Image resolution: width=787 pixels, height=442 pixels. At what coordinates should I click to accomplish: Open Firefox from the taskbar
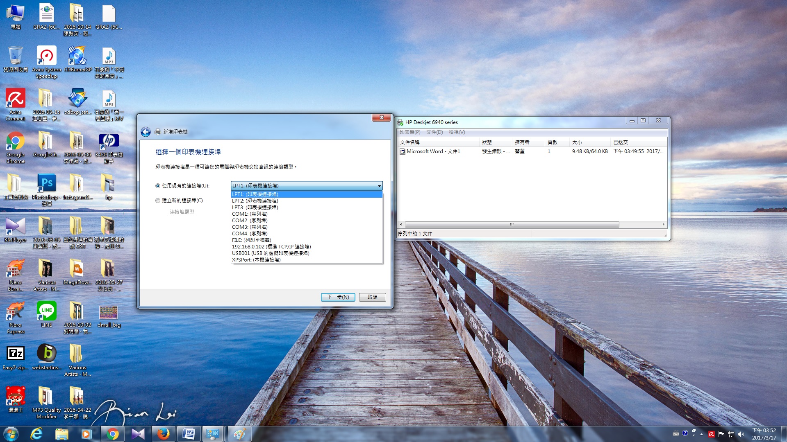point(163,434)
